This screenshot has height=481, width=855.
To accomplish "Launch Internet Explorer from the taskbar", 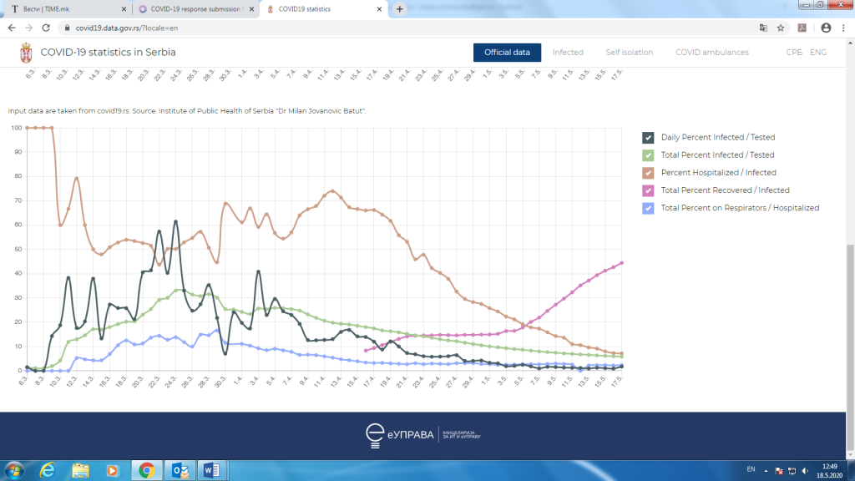I will [48, 470].
